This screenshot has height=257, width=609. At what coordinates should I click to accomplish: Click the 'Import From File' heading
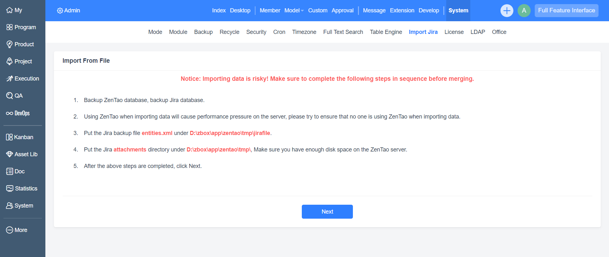[86, 61]
